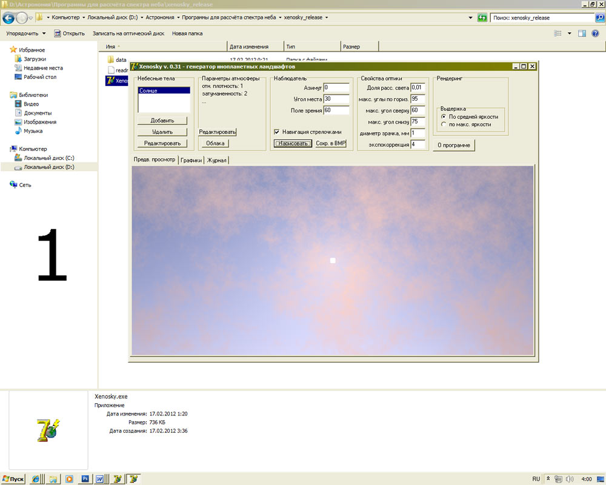Click the Explorer back arrow button
Viewport: 606px width, 485px height.
(8, 18)
